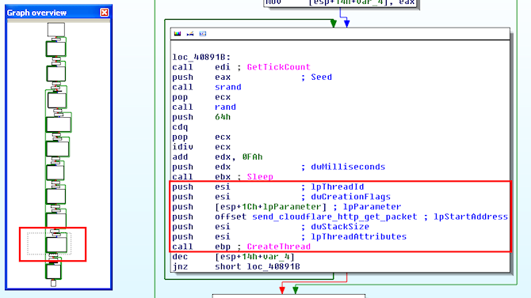Click the 64h constant in push instruction
The height and width of the screenshot is (298, 531).
223,117
